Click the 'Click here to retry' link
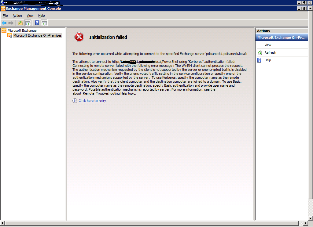Viewport: 313px width, 227px height. tap(92, 101)
